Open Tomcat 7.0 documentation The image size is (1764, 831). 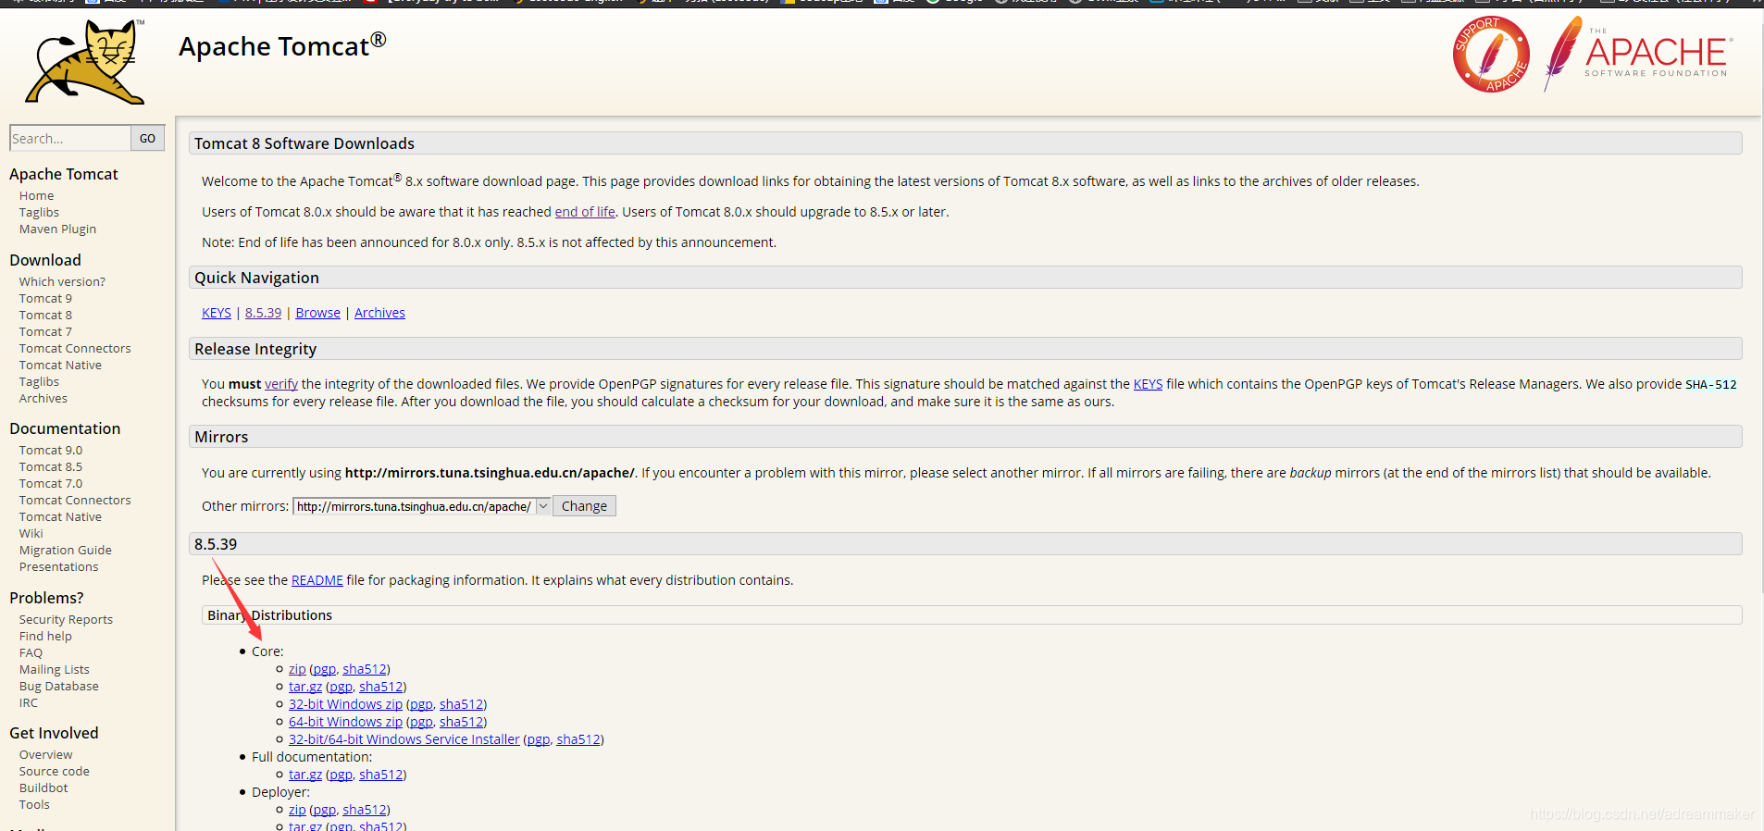(x=51, y=483)
